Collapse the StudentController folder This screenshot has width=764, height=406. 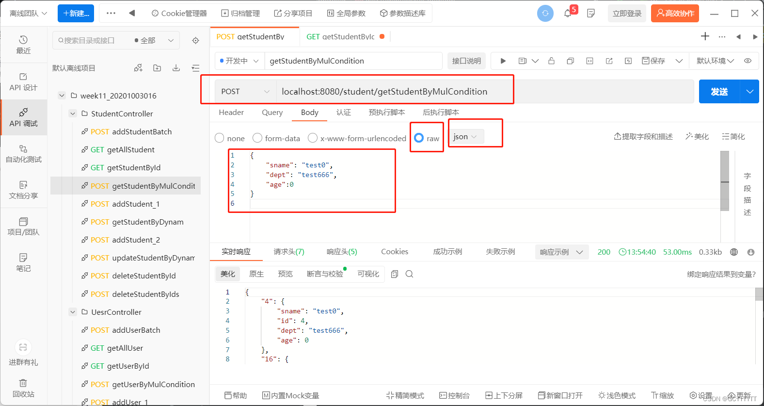tap(72, 114)
